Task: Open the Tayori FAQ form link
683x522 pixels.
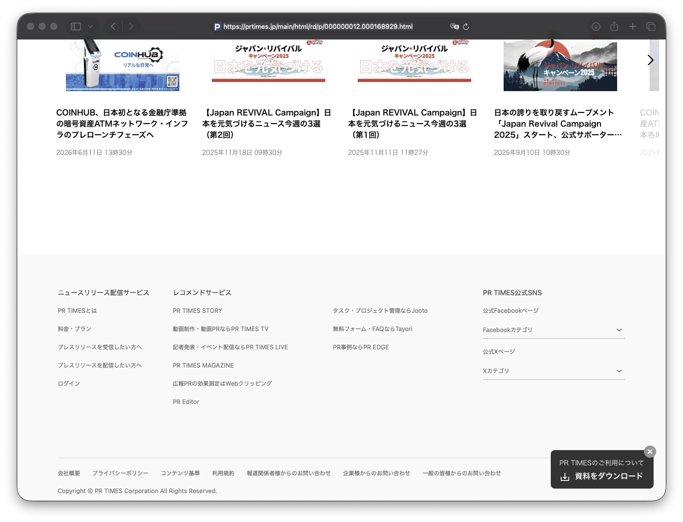Action: (372, 329)
